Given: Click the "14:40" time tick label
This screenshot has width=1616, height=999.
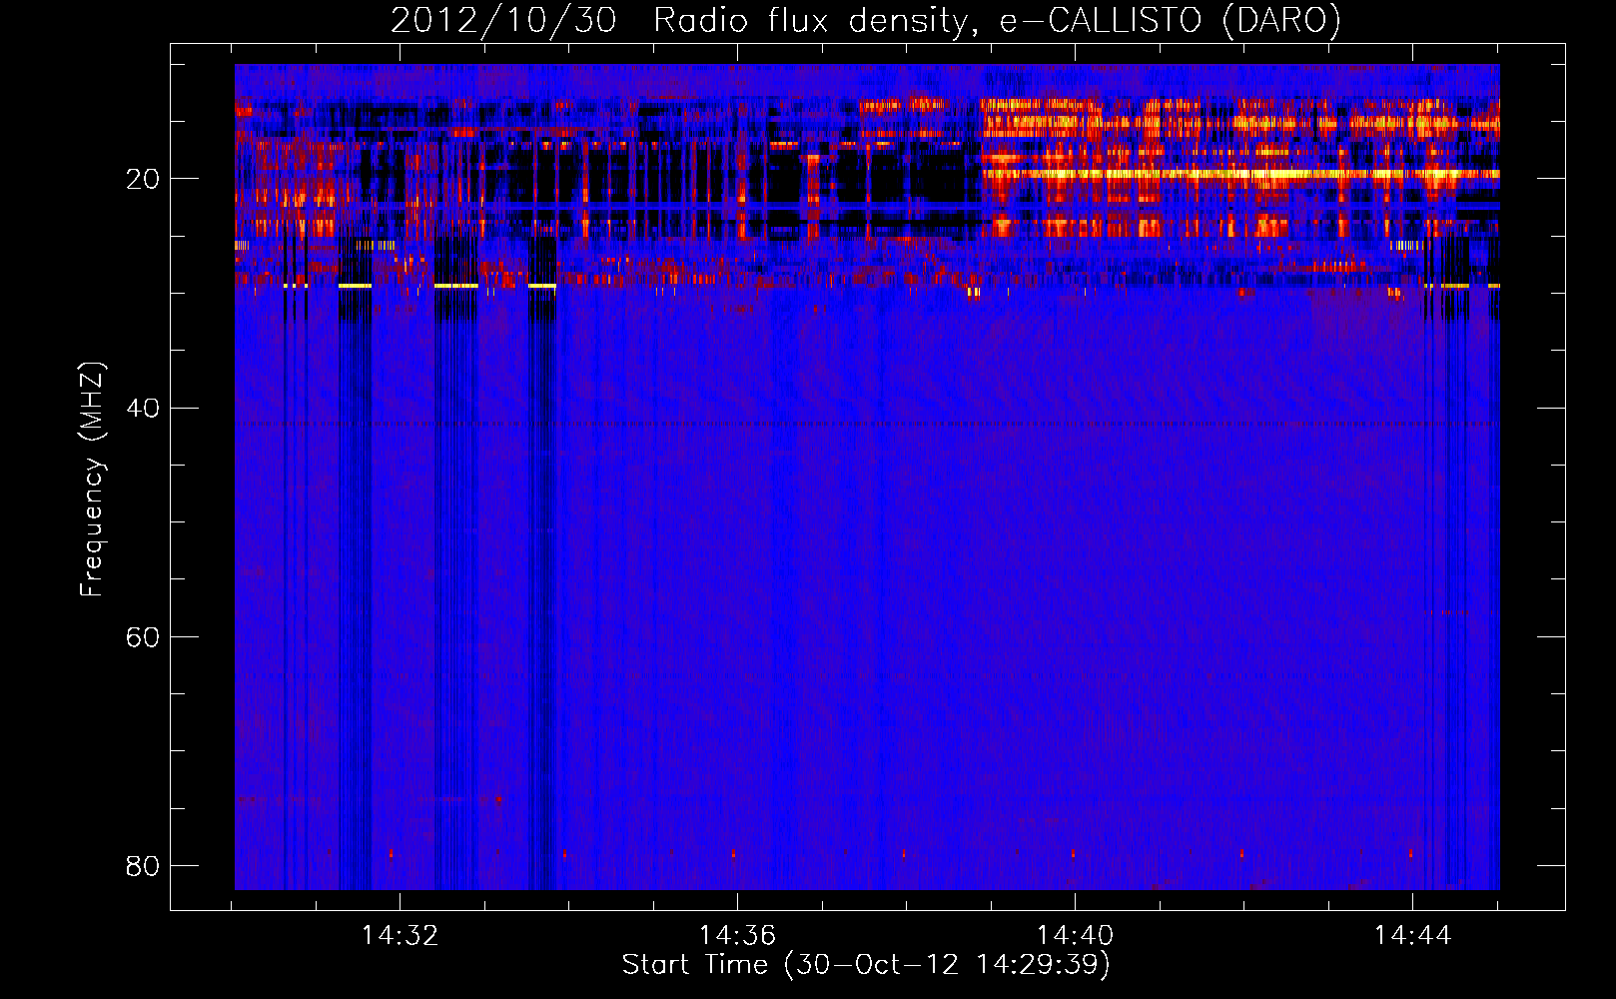Looking at the screenshot, I should tap(1075, 936).
